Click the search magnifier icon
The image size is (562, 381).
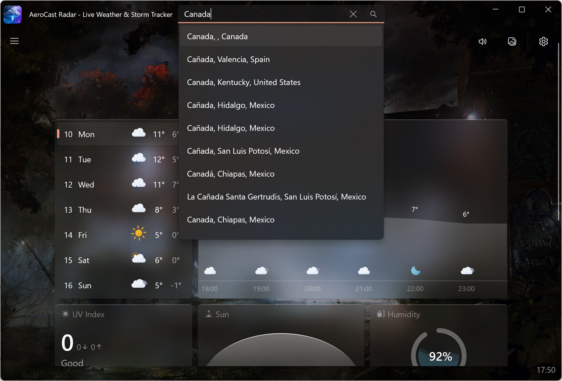point(373,14)
